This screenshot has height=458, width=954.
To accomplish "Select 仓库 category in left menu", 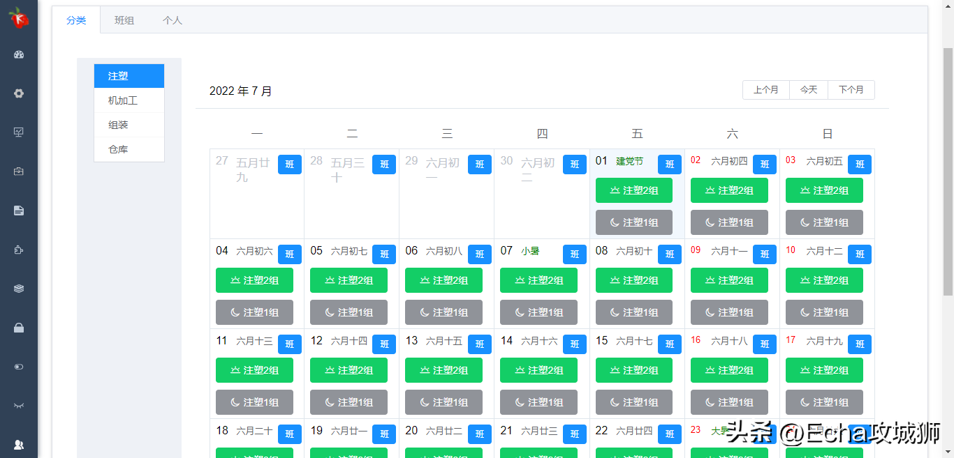I will click(129, 149).
